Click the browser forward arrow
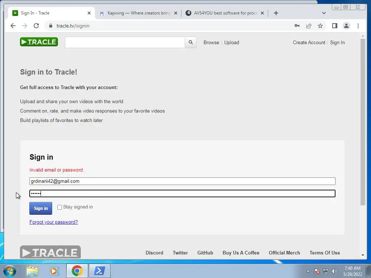371x278 pixels. (25, 26)
